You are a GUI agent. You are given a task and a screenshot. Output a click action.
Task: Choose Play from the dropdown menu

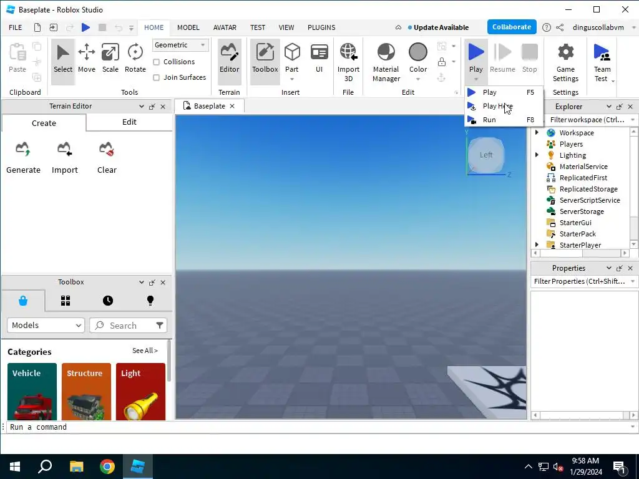tap(504, 92)
